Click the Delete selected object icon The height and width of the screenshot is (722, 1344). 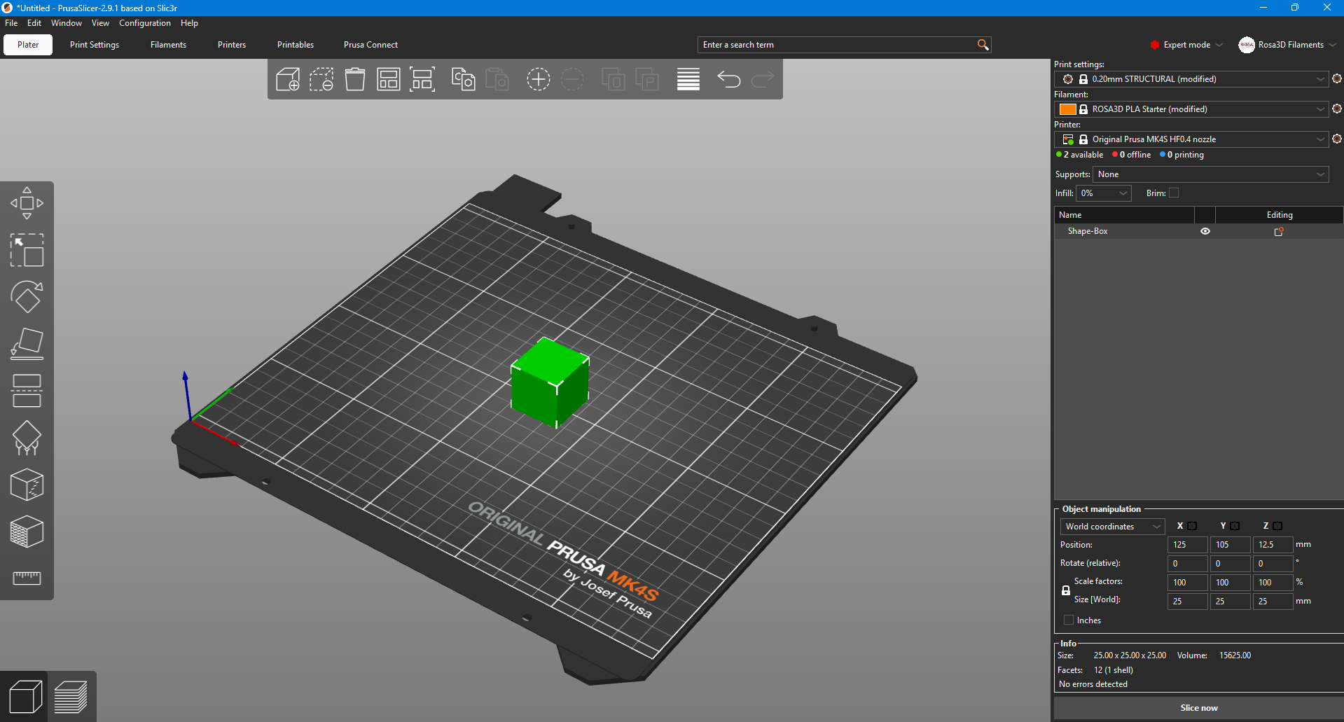[x=321, y=79]
